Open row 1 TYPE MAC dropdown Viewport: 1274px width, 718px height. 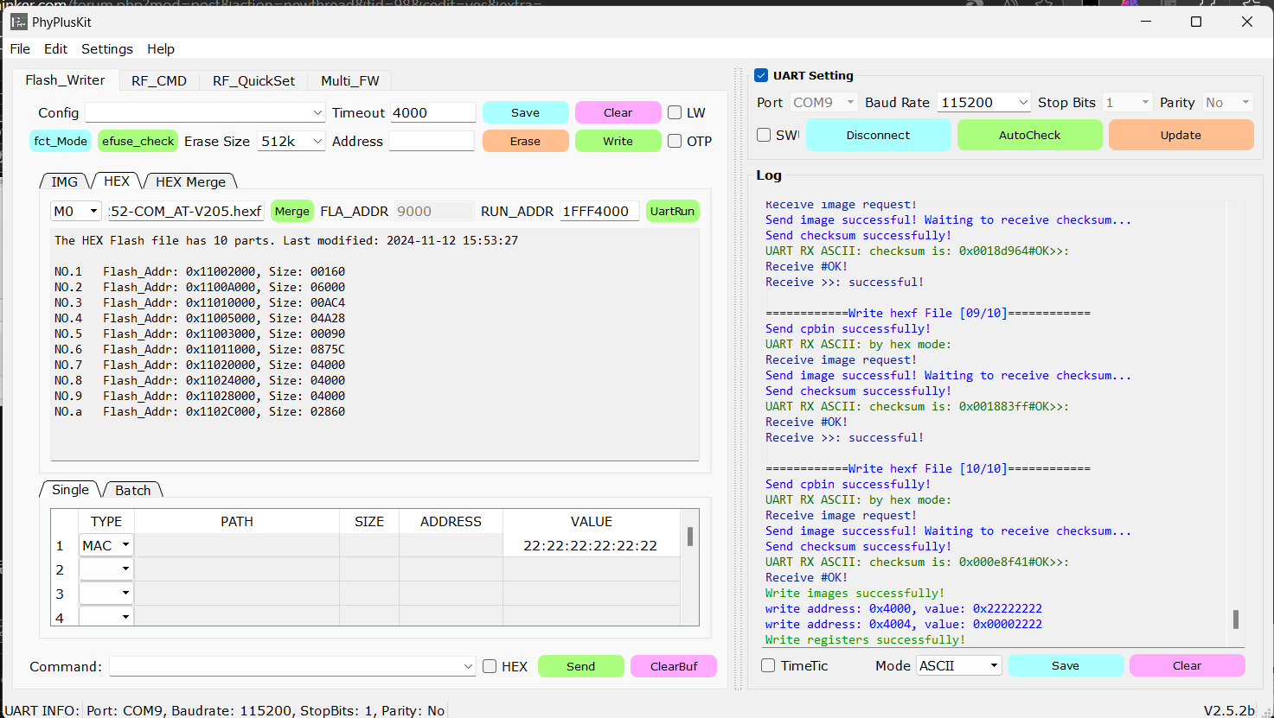106,545
